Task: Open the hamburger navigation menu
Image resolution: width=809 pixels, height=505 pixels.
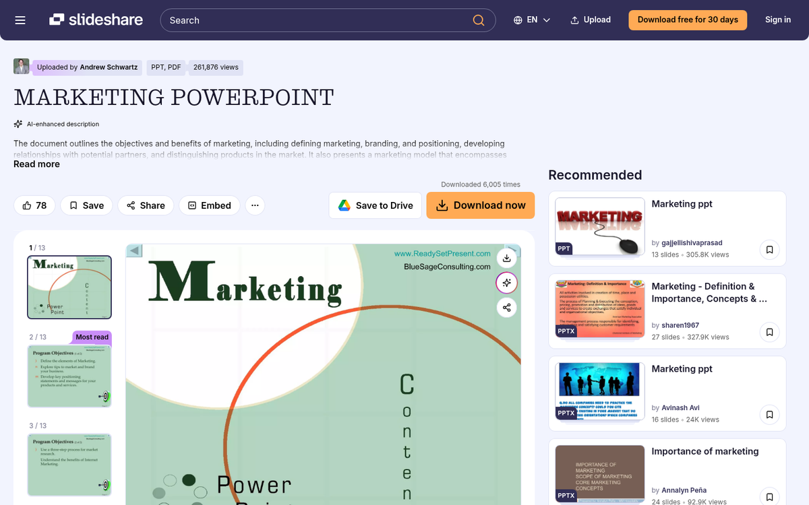Action: pyautogui.click(x=20, y=20)
